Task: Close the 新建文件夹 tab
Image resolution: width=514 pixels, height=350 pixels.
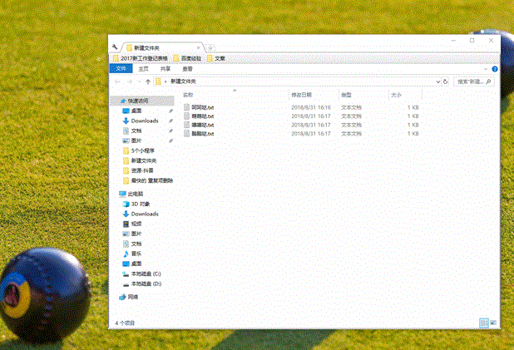Action: coord(198,48)
